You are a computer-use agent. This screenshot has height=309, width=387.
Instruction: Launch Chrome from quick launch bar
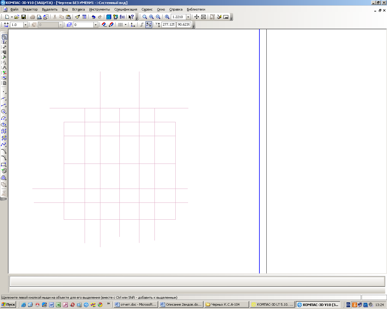[x=100, y=305]
